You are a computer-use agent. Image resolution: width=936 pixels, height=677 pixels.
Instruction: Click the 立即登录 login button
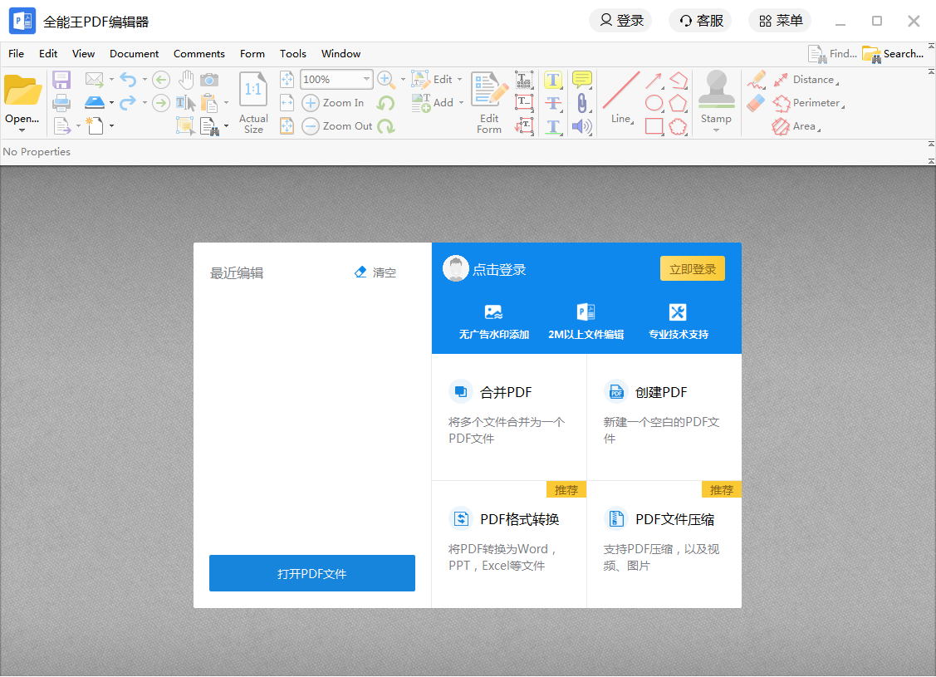pyautogui.click(x=692, y=267)
